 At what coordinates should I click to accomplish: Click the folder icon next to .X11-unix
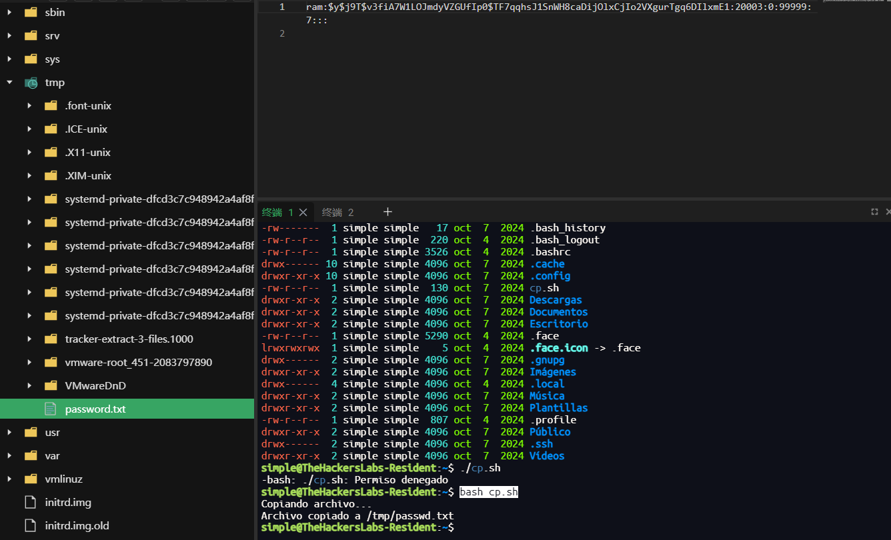(x=51, y=153)
